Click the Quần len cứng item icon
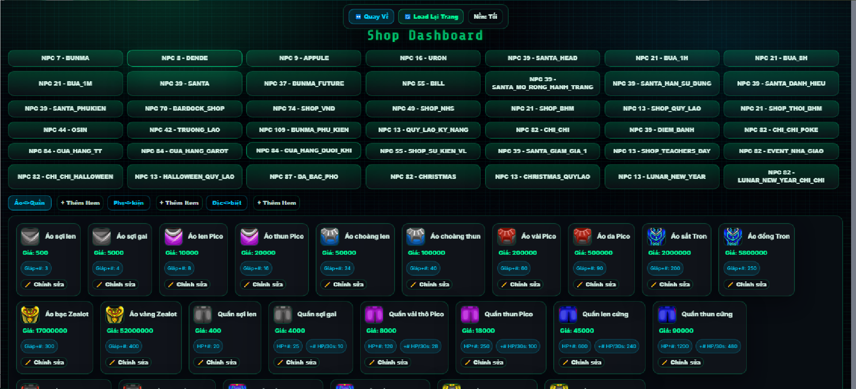The image size is (856, 389). coord(568,315)
